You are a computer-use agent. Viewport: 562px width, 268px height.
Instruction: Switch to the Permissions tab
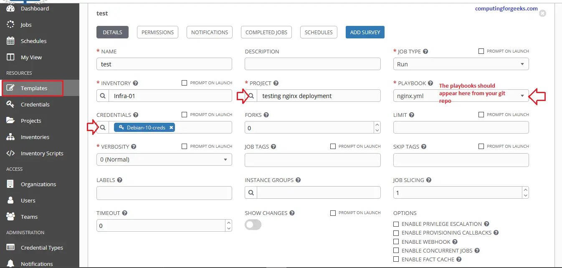pyautogui.click(x=157, y=32)
